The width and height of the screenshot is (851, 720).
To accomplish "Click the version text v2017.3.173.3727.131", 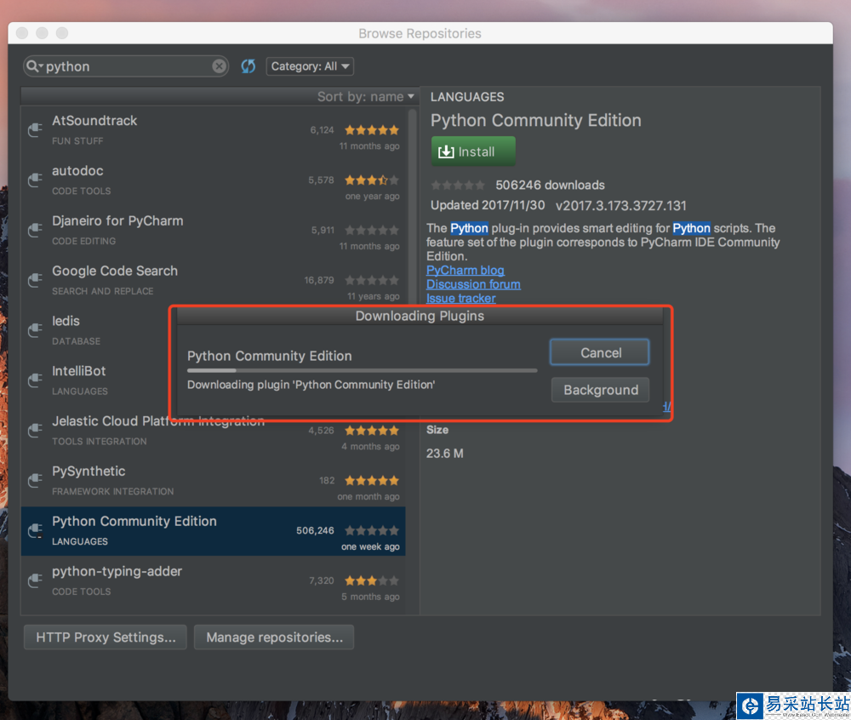I will point(621,206).
